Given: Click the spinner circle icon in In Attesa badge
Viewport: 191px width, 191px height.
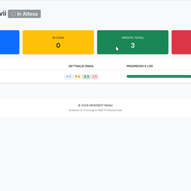Looking at the screenshot, I should click(x=13, y=14).
